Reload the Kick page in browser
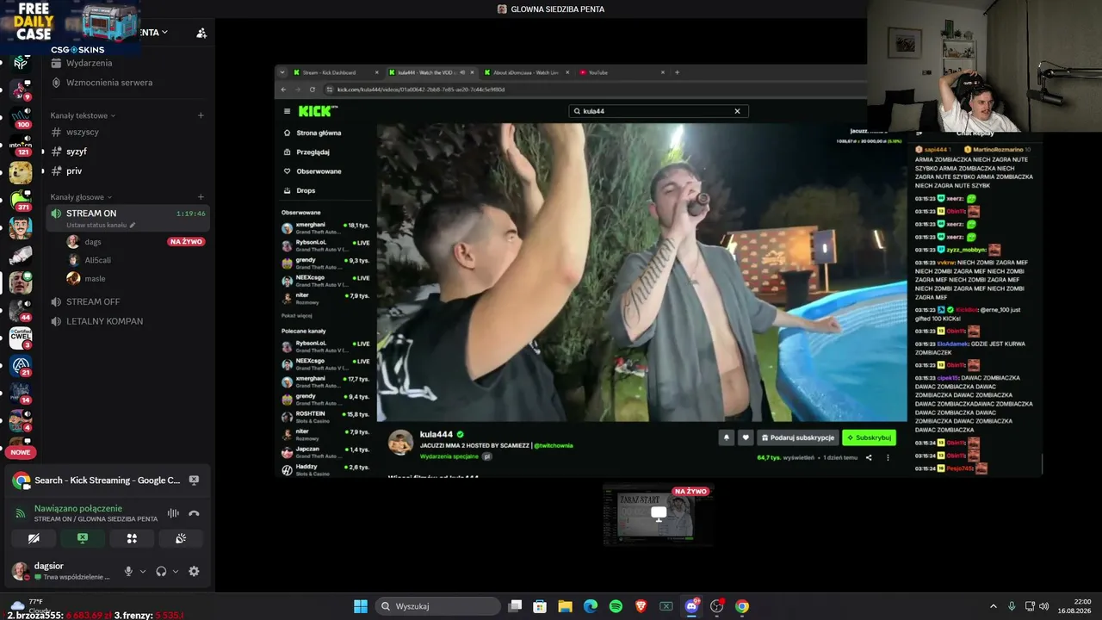 (312, 90)
